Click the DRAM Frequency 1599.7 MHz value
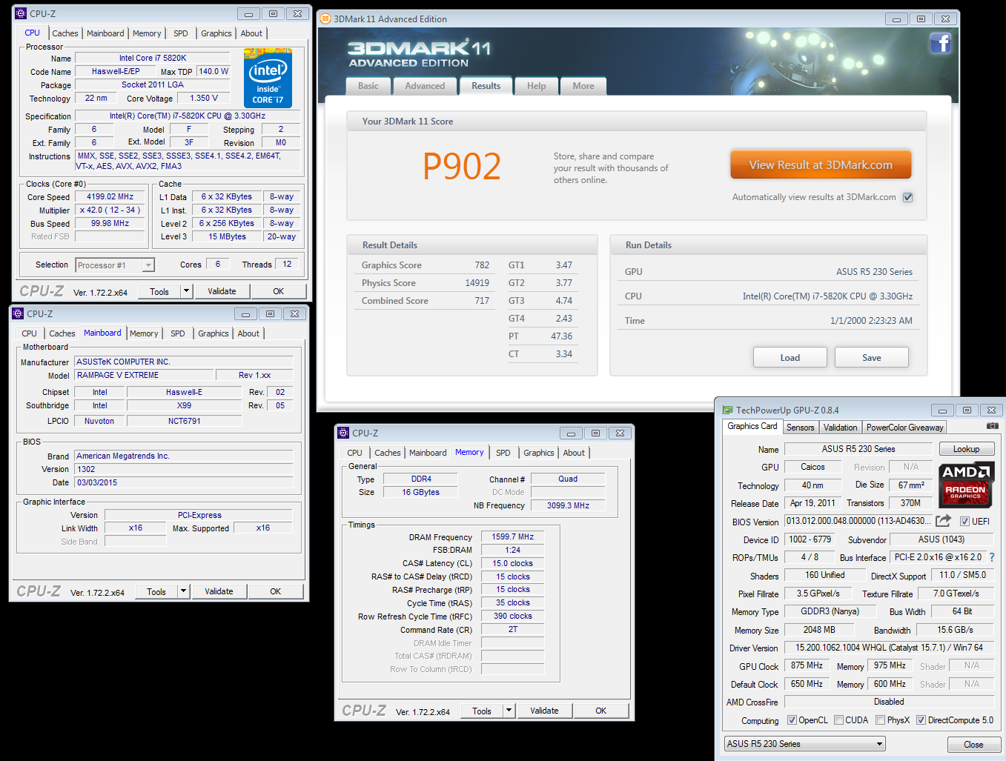 513,536
